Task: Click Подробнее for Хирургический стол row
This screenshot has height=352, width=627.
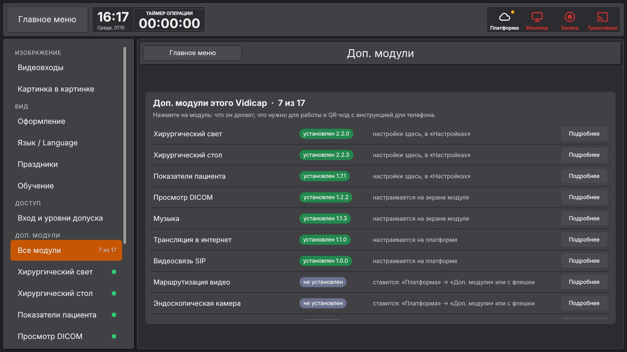Action: pyautogui.click(x=584, y=155)
